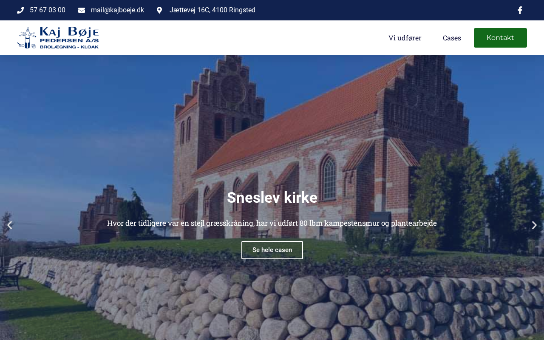Click the green Kontakt button
This screenshot has width=544, height=340.
coord(500,38)
